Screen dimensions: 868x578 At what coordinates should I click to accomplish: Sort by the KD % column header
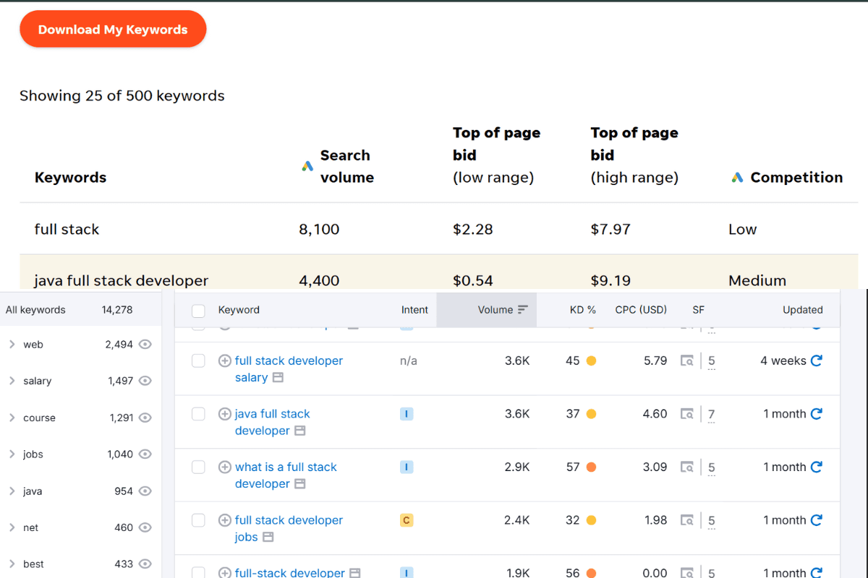click(x=583, y=310)
